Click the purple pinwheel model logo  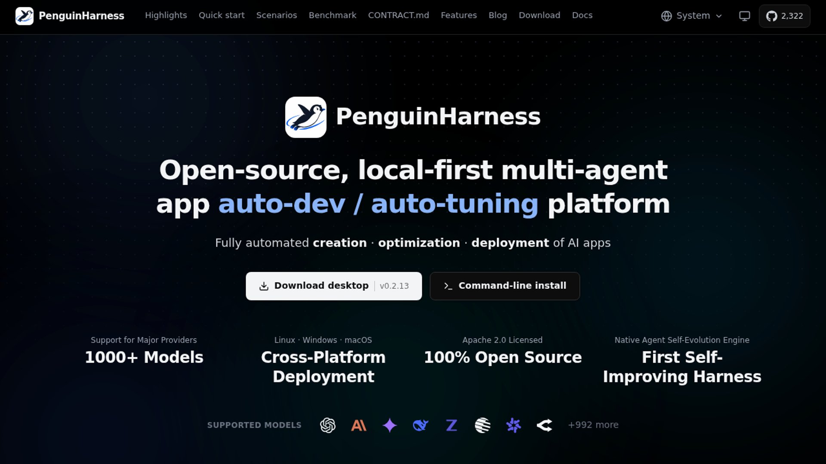[x=514, y=425]
